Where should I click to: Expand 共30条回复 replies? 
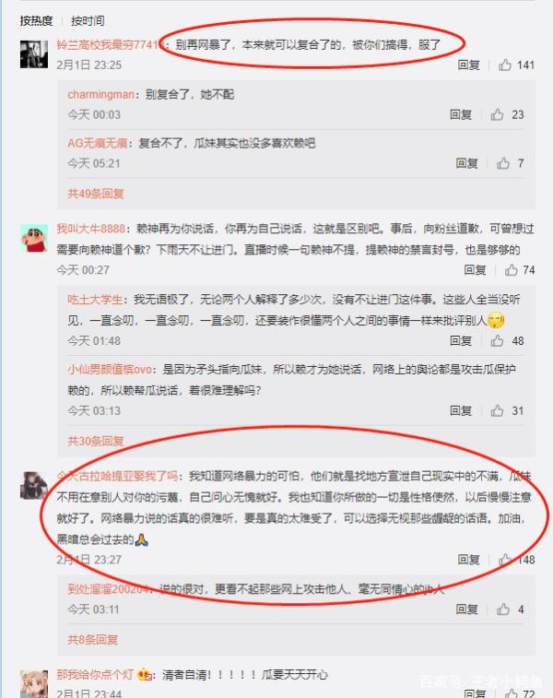pos(96,441)
